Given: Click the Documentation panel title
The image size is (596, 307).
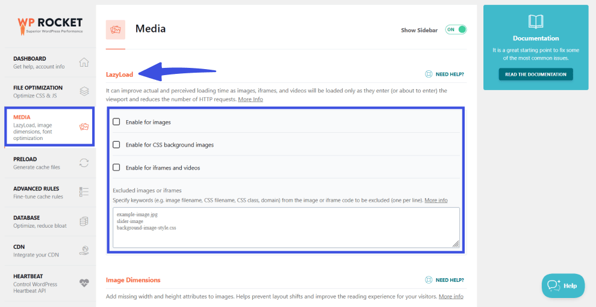Looking at the screenshot, I should 536,38.
